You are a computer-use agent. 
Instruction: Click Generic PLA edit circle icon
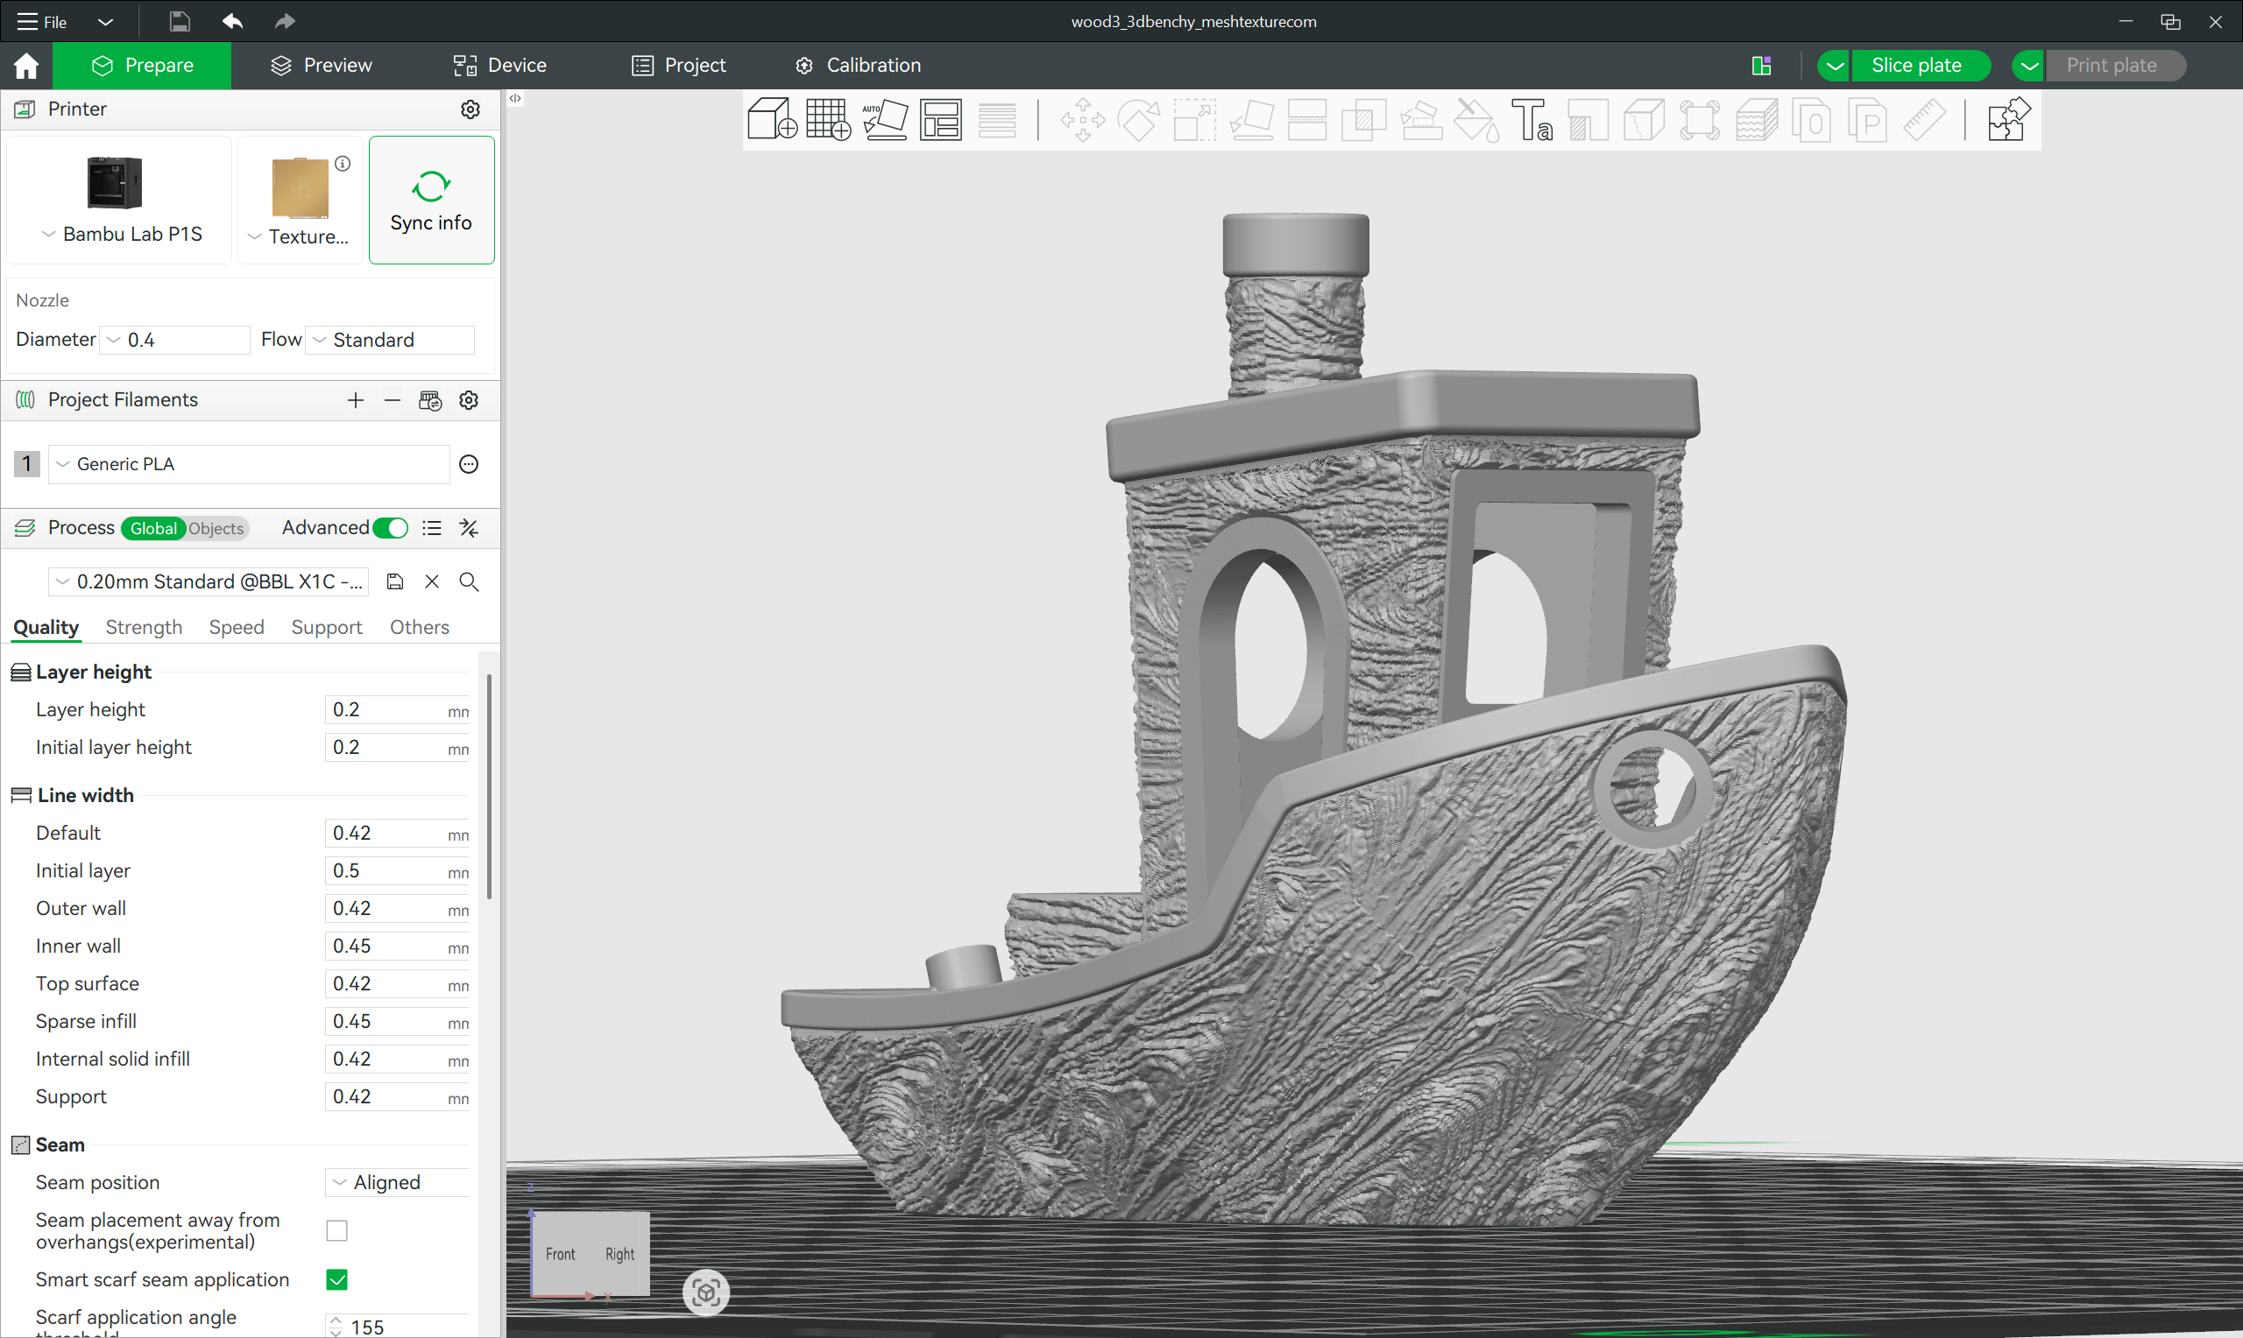pos(468,464)
